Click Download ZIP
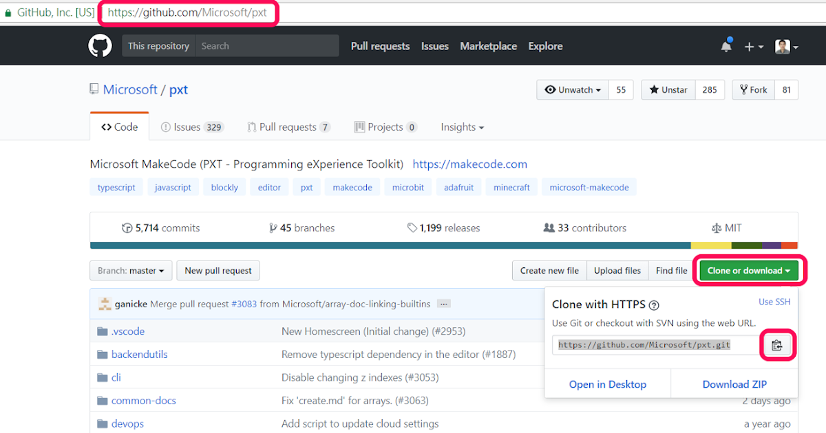Viewport: 826px width, 433px height. [x=734, y=384]
